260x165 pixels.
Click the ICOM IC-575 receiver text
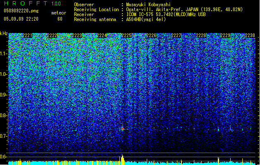click(166, 14)
